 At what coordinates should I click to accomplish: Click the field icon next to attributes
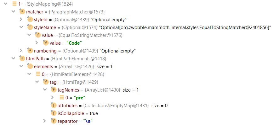click(53, 105)
